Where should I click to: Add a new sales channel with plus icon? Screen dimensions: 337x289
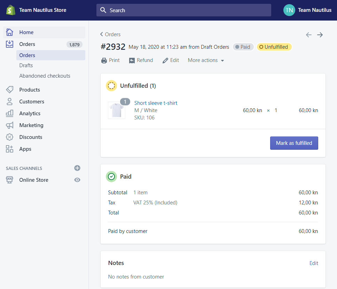(77, 168)
